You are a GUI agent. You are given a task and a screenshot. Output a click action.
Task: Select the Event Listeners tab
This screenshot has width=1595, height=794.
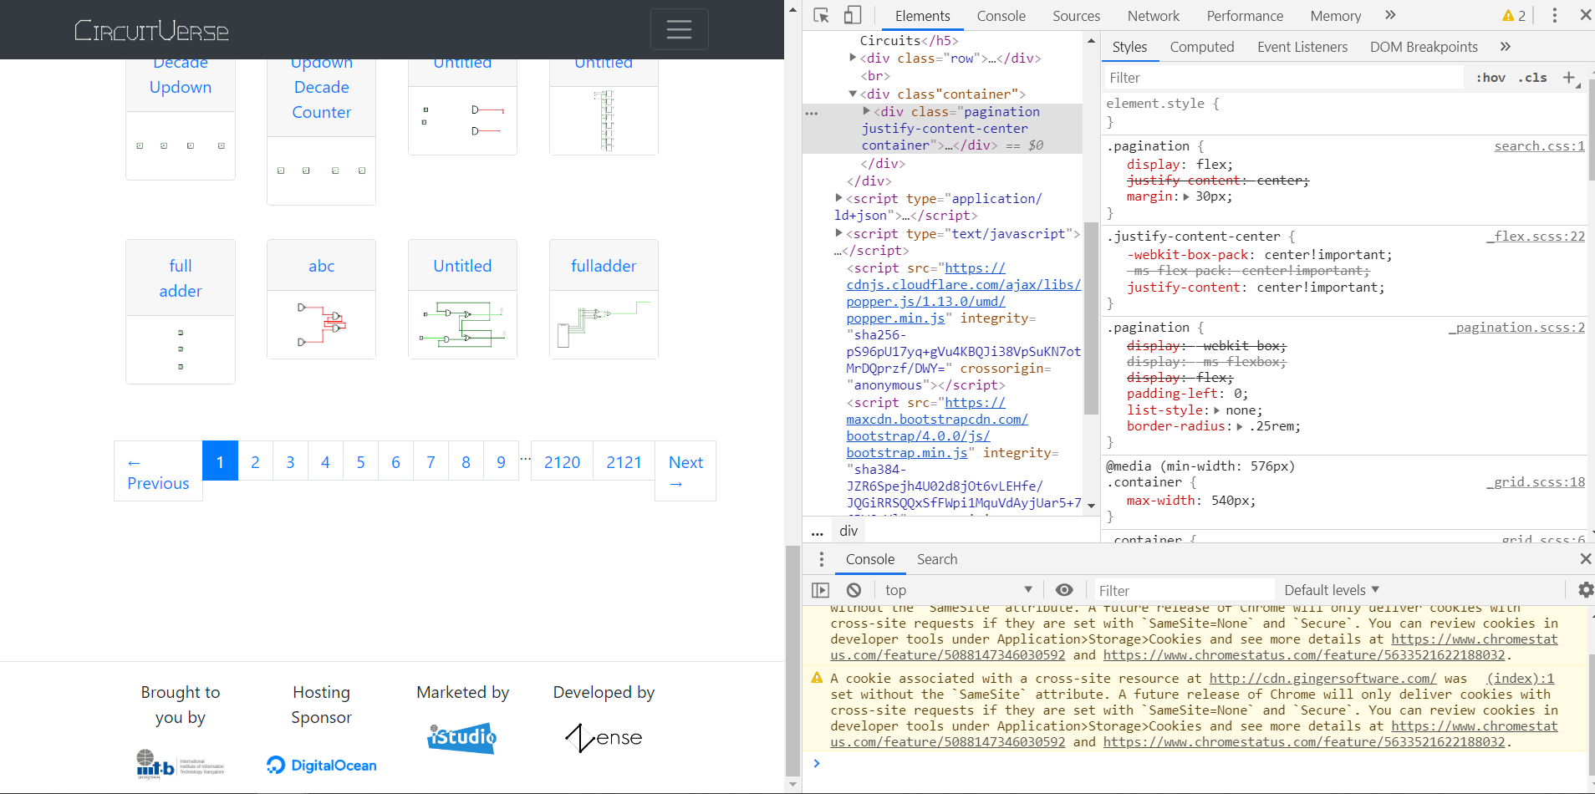click(1302, 47)
